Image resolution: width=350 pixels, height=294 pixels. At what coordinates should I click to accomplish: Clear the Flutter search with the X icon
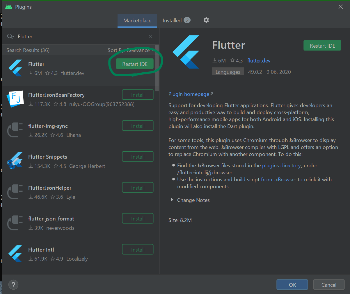tap(150, 36)
